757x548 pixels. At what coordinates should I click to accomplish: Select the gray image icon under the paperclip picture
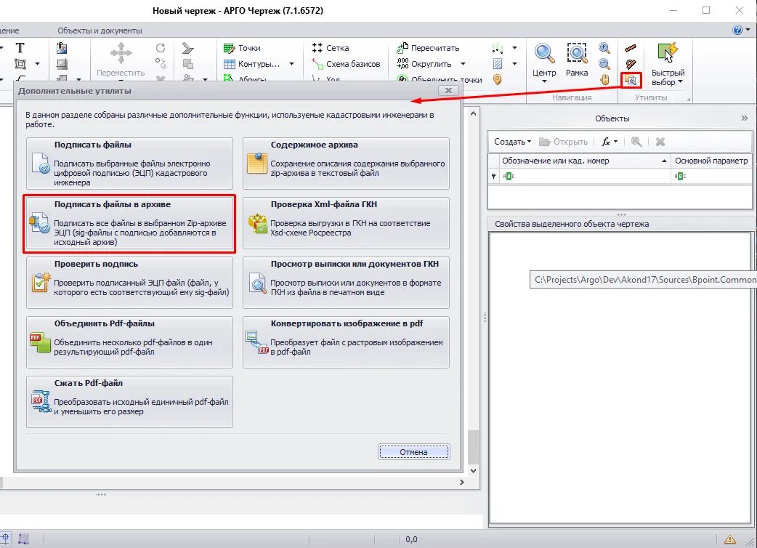coord(62,64)
